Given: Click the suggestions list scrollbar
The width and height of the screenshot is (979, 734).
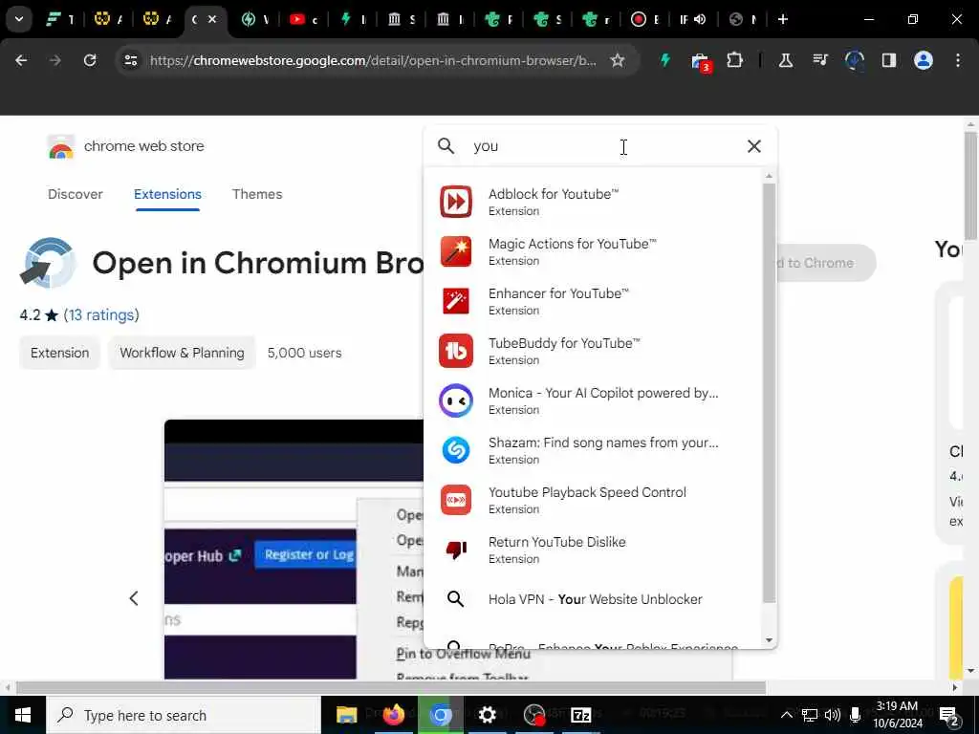Looking at the screenshot, I should 770,393.
